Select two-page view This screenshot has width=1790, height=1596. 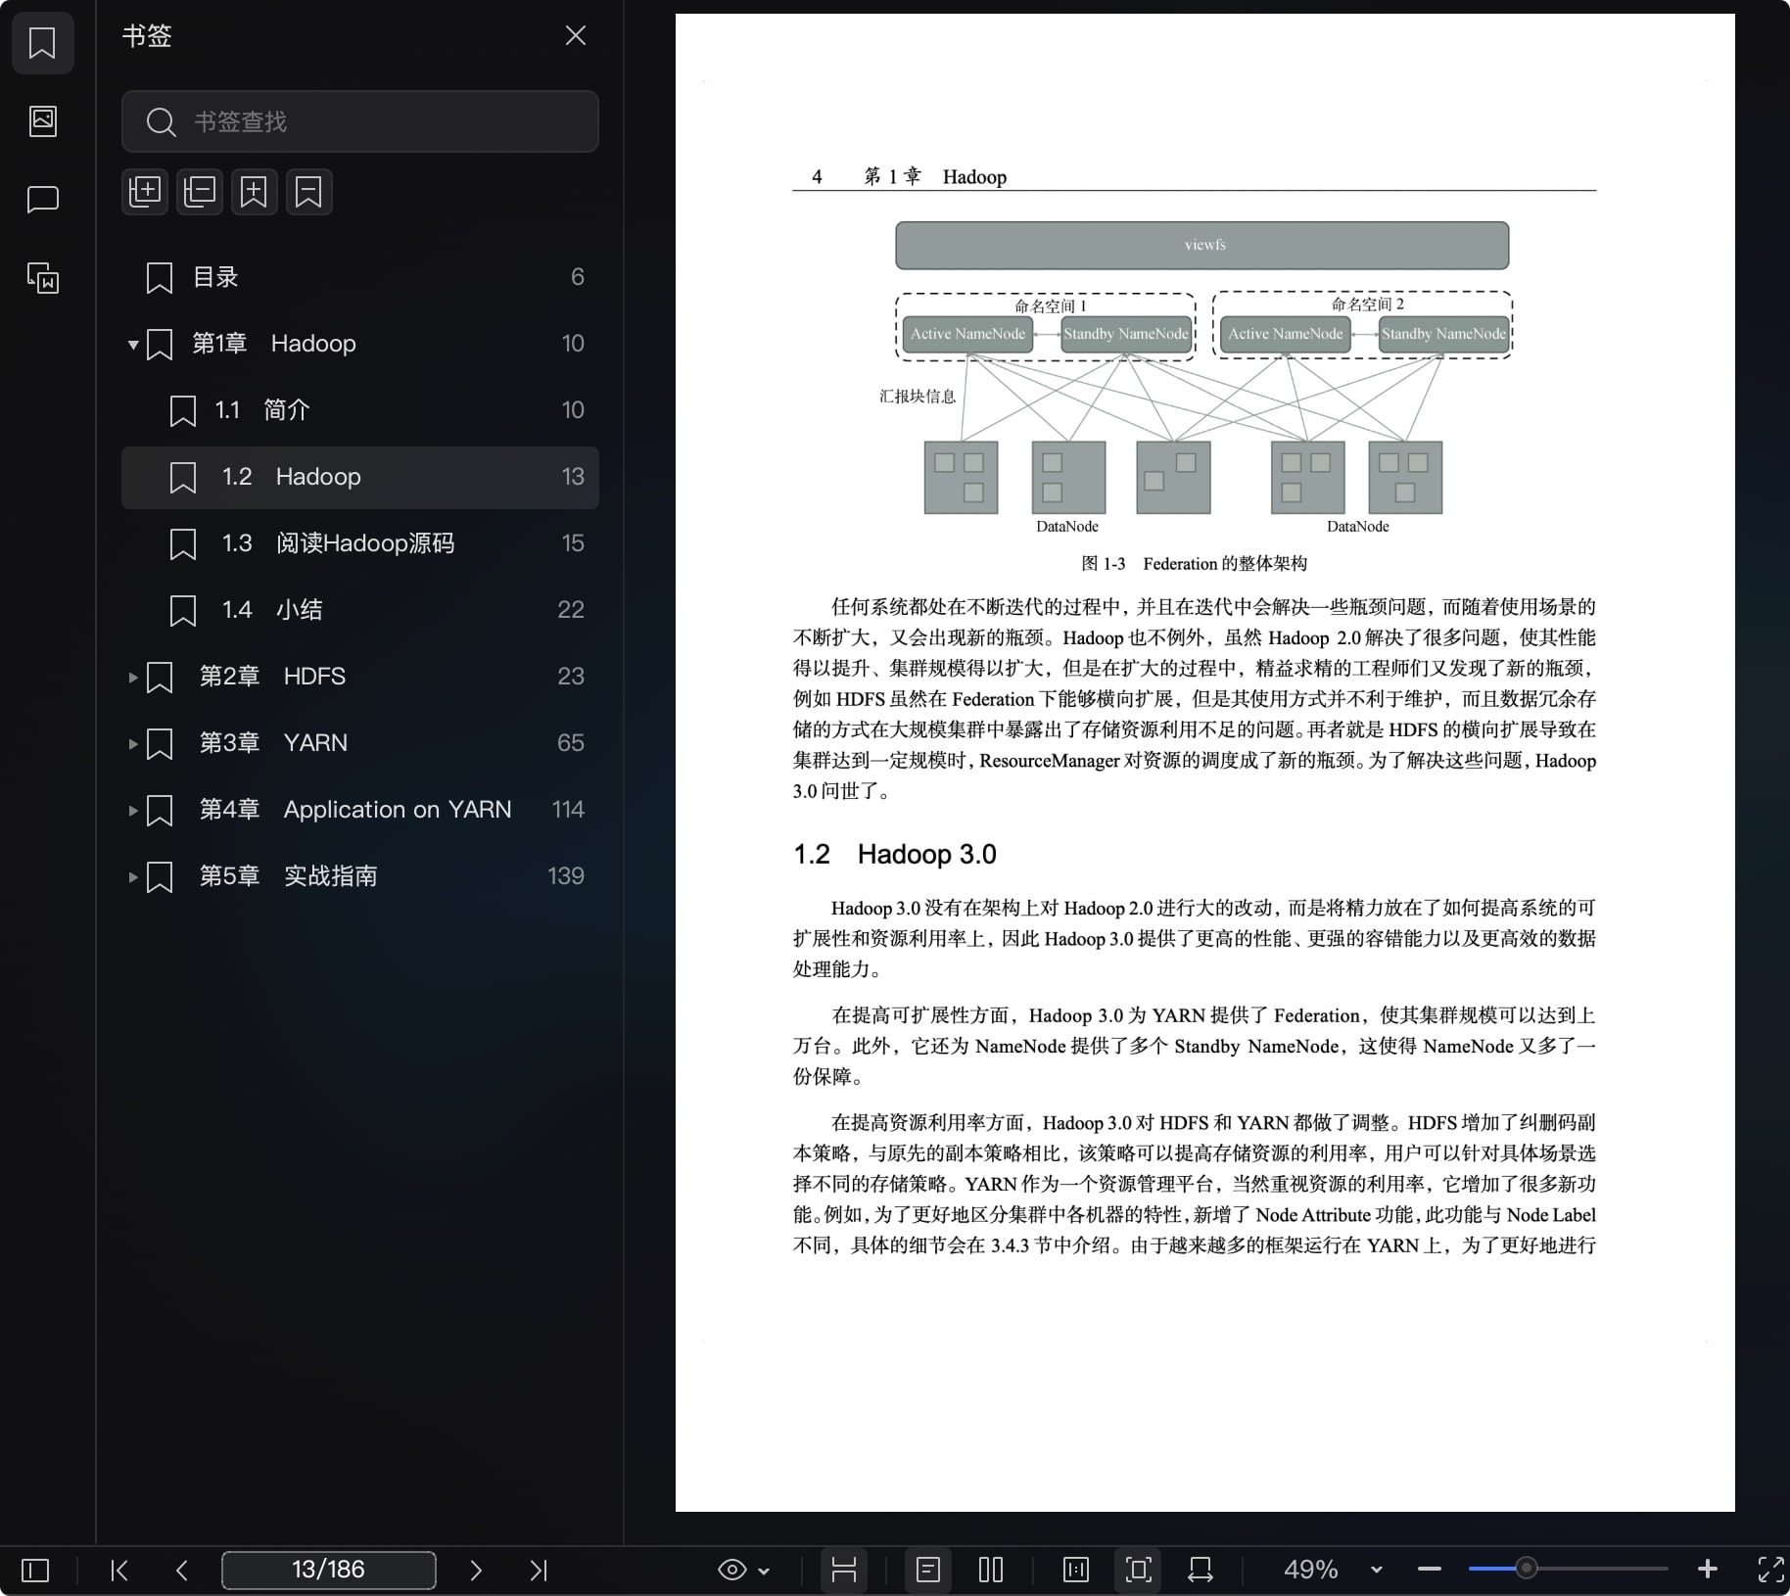(991, 1571)
